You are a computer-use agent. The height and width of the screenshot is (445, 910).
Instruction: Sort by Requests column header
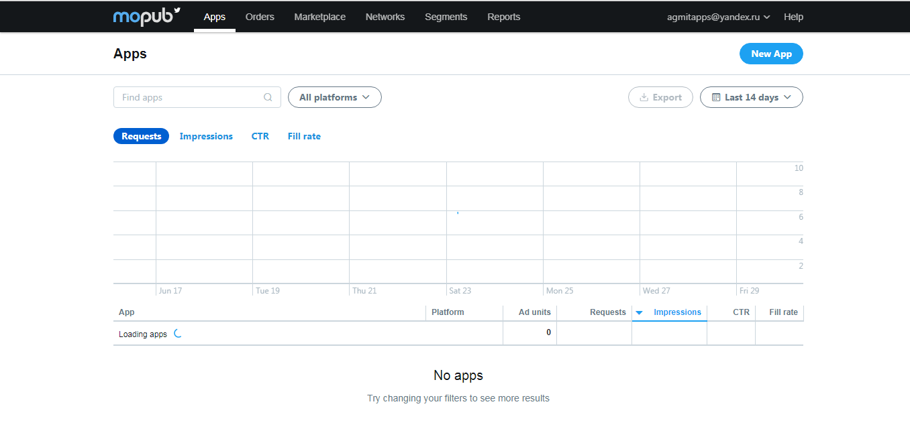pyautogui.click(x=608, y=312)
